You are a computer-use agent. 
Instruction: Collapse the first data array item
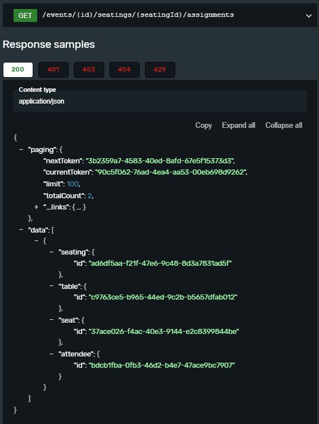(x=36, y=240)
